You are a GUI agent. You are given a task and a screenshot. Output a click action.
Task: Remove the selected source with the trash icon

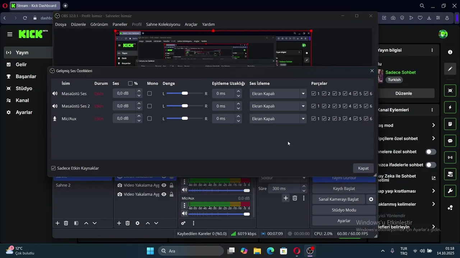(x=128, y=223)
